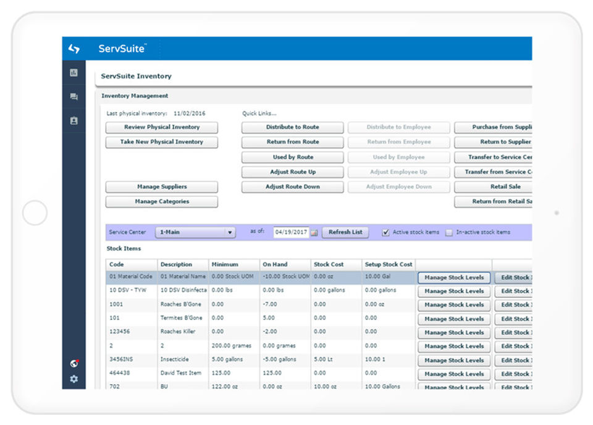The width and height of the screenshot is (593, 425).
Task: Toggle the Active stock items checkbox
Action: tap(385, 232)
